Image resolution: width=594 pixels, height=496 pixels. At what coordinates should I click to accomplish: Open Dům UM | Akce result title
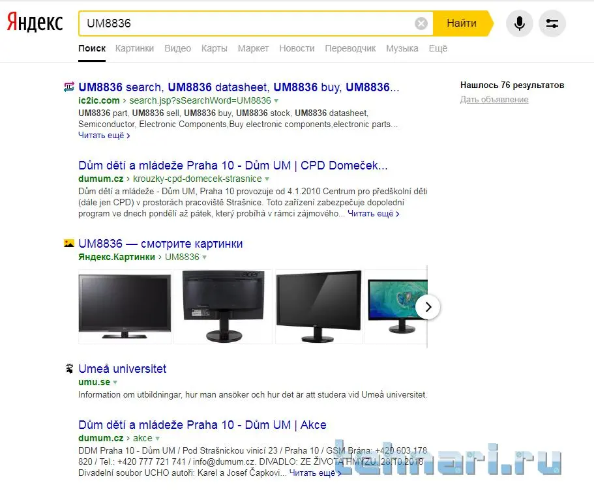[202, 425]
